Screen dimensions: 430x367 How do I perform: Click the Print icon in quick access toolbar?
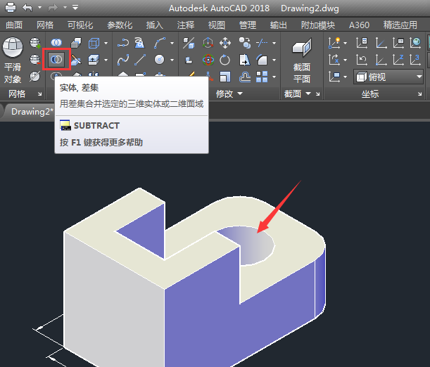click(10, 8)
